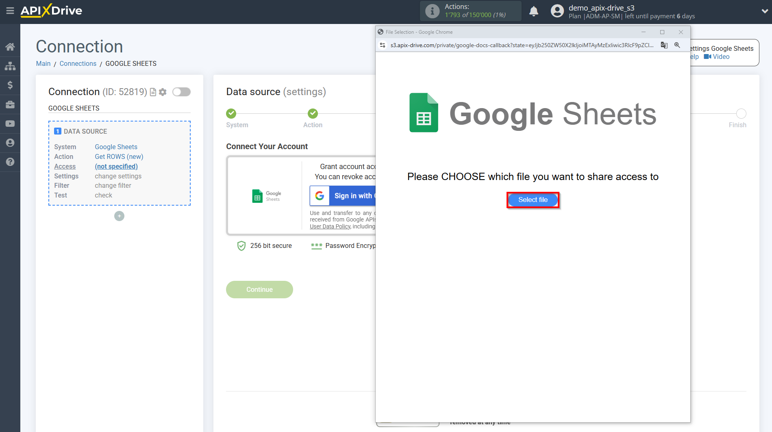Open help via the question mark icon
This screenshot has height=432, width=772.
(x=10, y=162)
